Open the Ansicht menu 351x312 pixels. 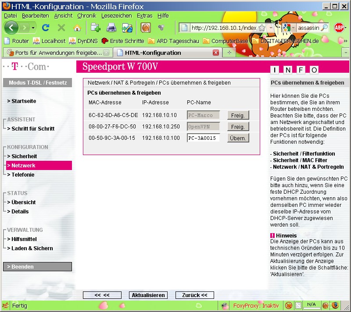pyautogui.click(x=63, y=16)
